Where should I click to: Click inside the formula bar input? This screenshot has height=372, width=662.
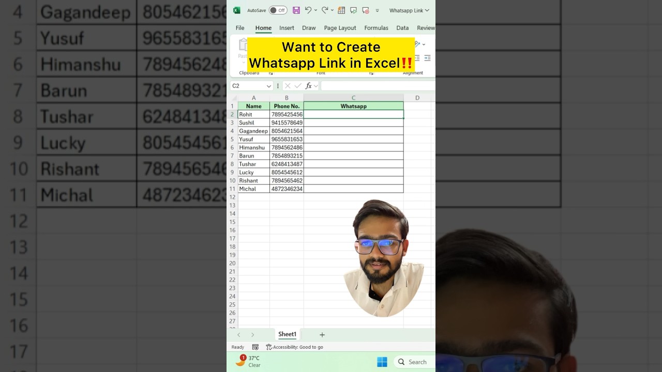(x=378, y=86)
